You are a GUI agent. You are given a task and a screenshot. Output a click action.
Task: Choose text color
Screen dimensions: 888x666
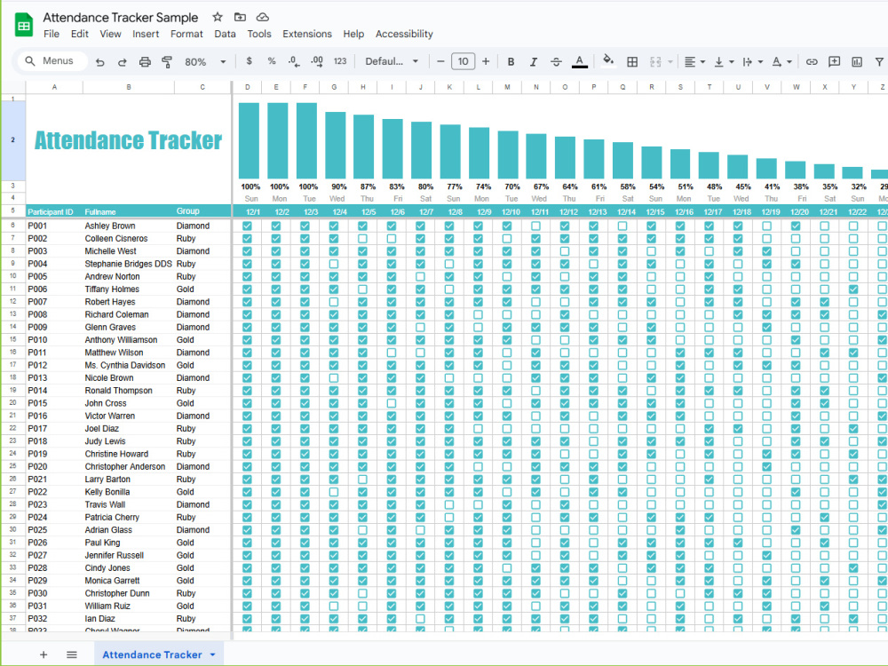pos(579,62)
